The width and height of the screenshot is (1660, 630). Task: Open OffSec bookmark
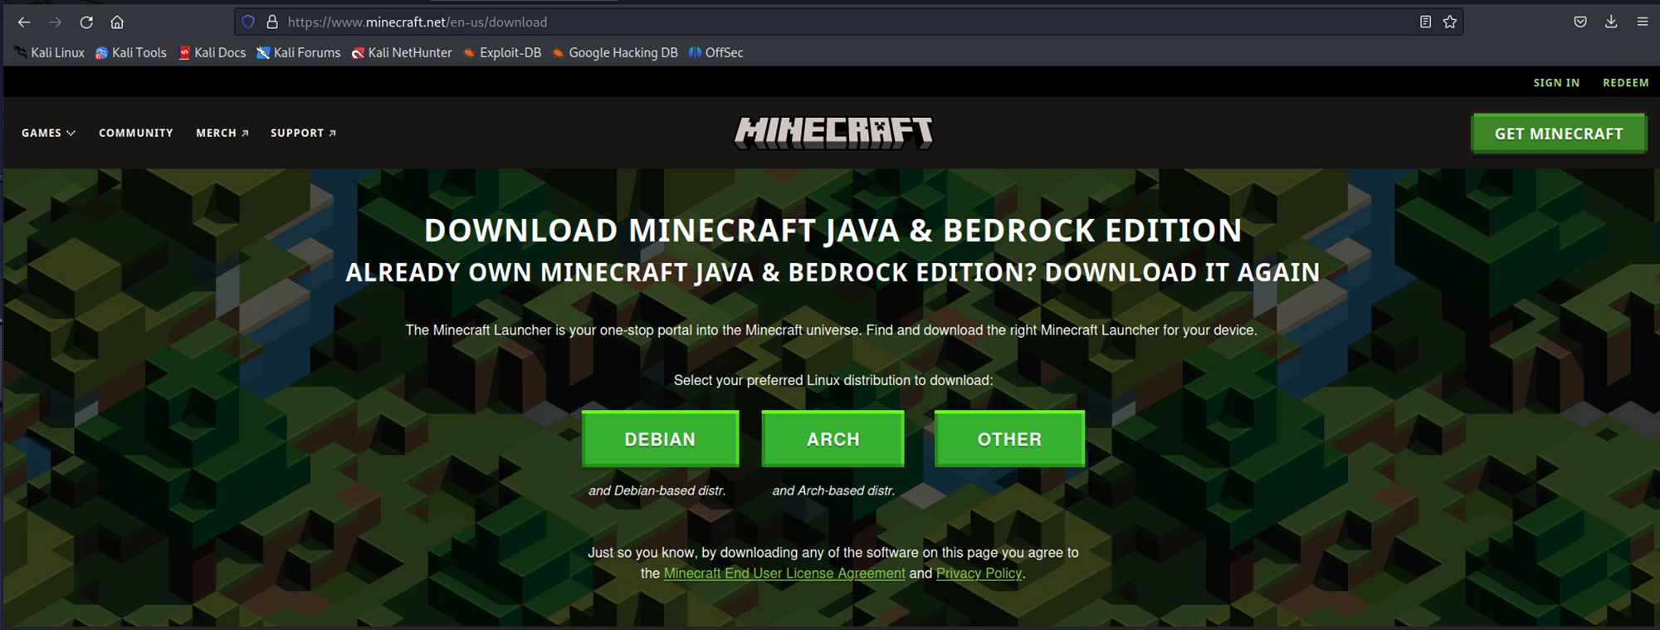tap(715, 52)
